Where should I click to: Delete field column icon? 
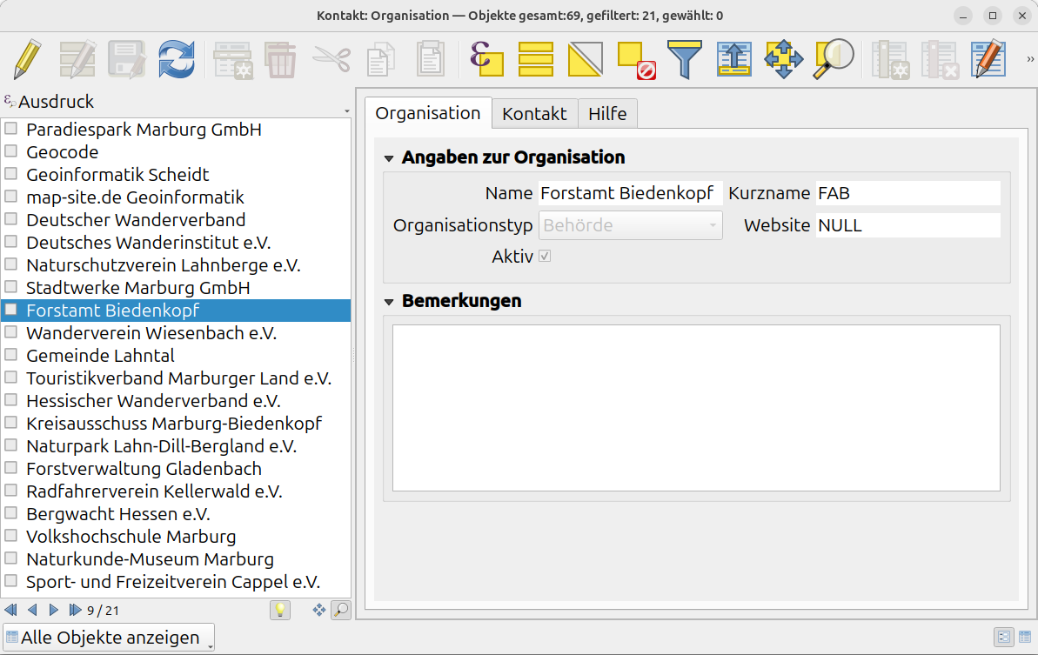click(940, 61)
